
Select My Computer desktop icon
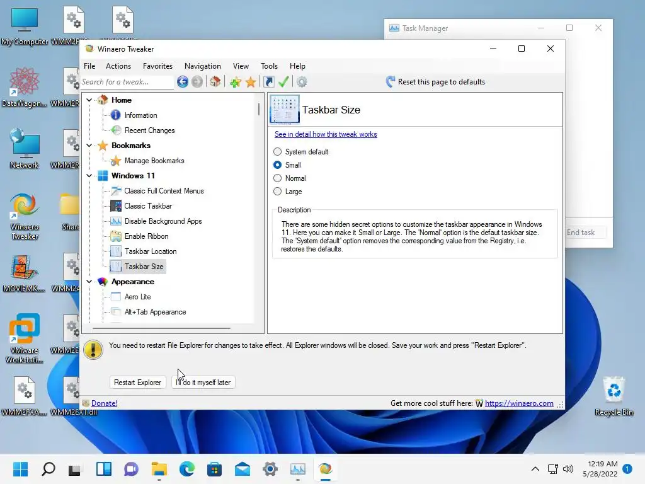[x=25, y=26]
